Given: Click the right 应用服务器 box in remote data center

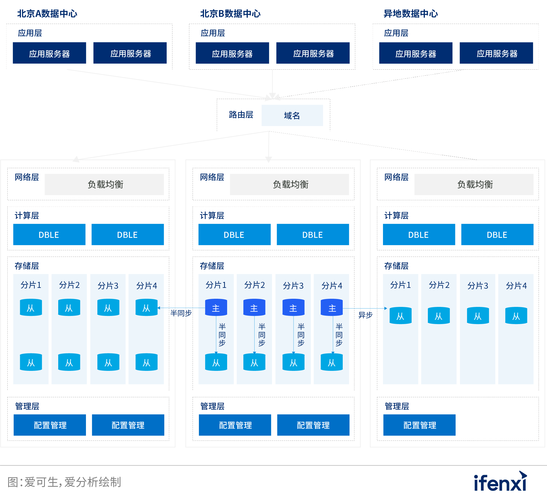Looking at the screenshot, I should (496, 53).
